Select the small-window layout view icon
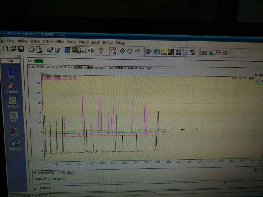263x197 pixels. pyautogui.click(x=83, y=50)
